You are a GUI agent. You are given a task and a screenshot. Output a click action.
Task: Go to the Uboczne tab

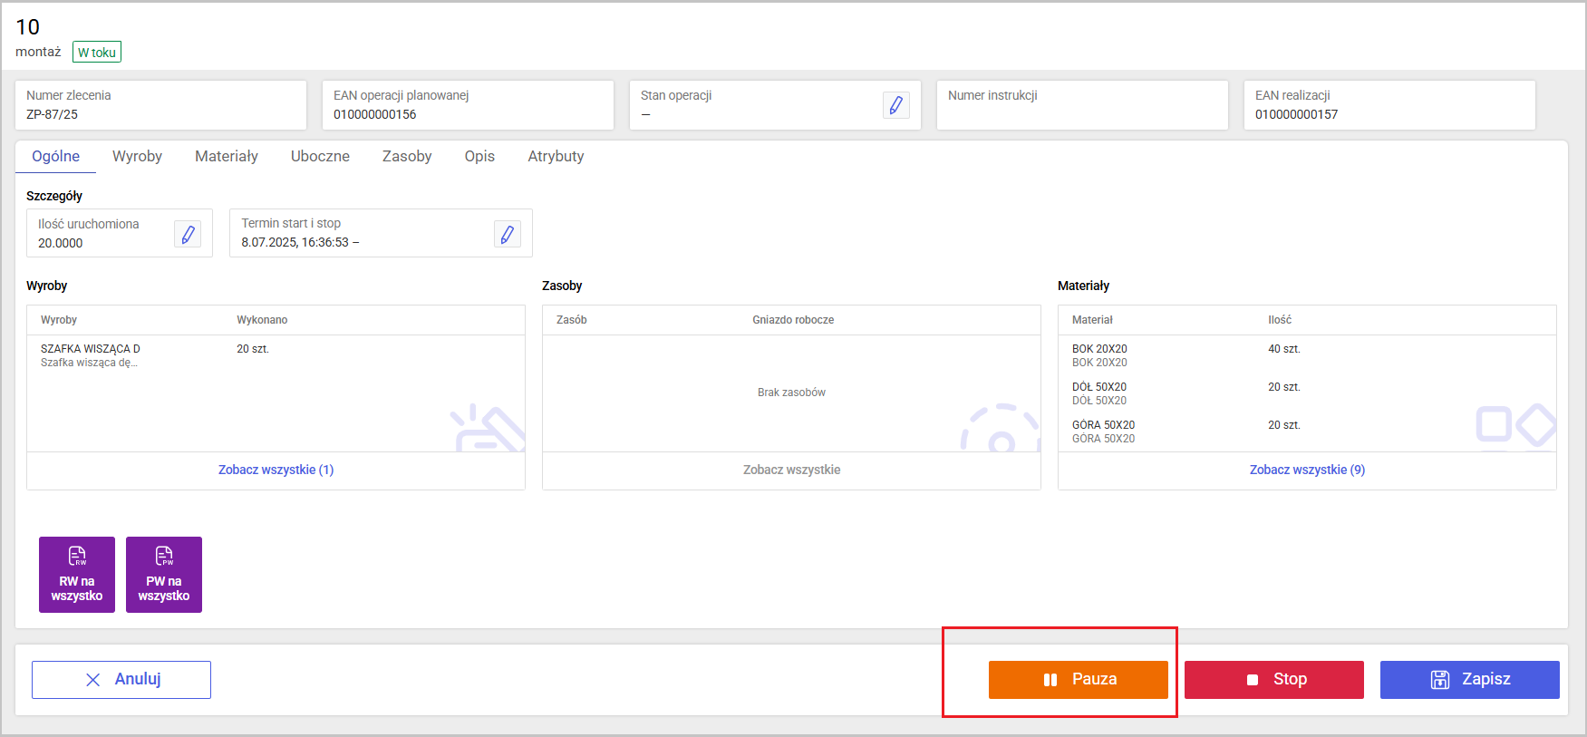320,156
